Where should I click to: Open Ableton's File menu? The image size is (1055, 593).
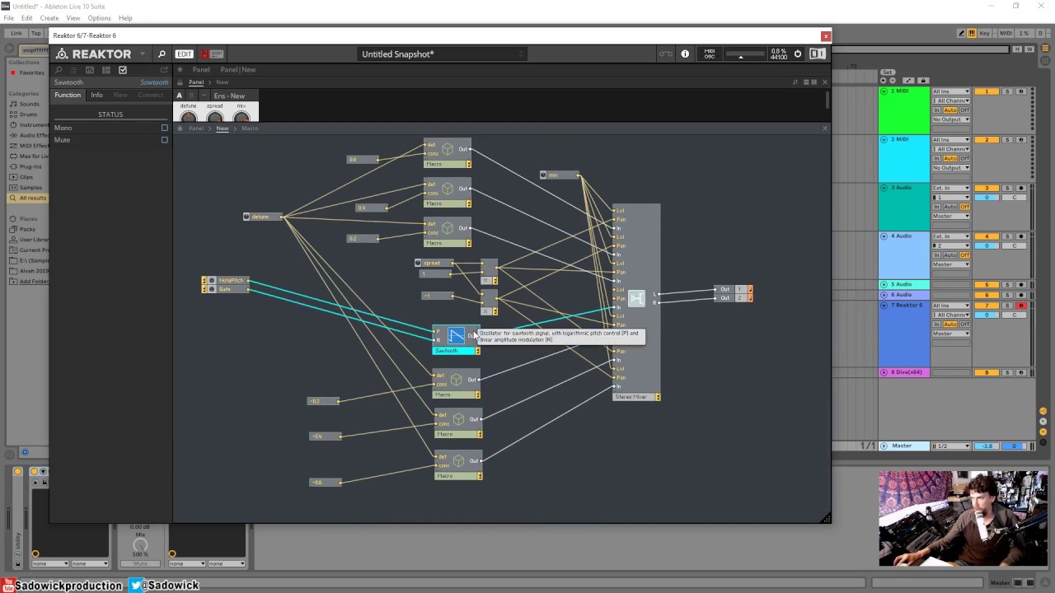point(8,18)
